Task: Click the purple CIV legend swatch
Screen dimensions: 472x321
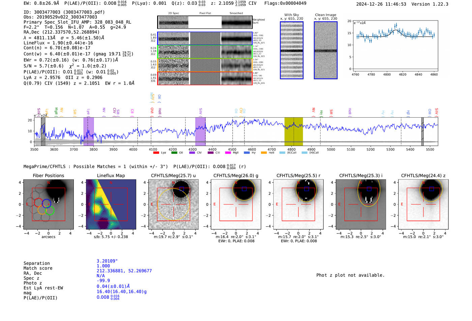Action: point(192,153)
